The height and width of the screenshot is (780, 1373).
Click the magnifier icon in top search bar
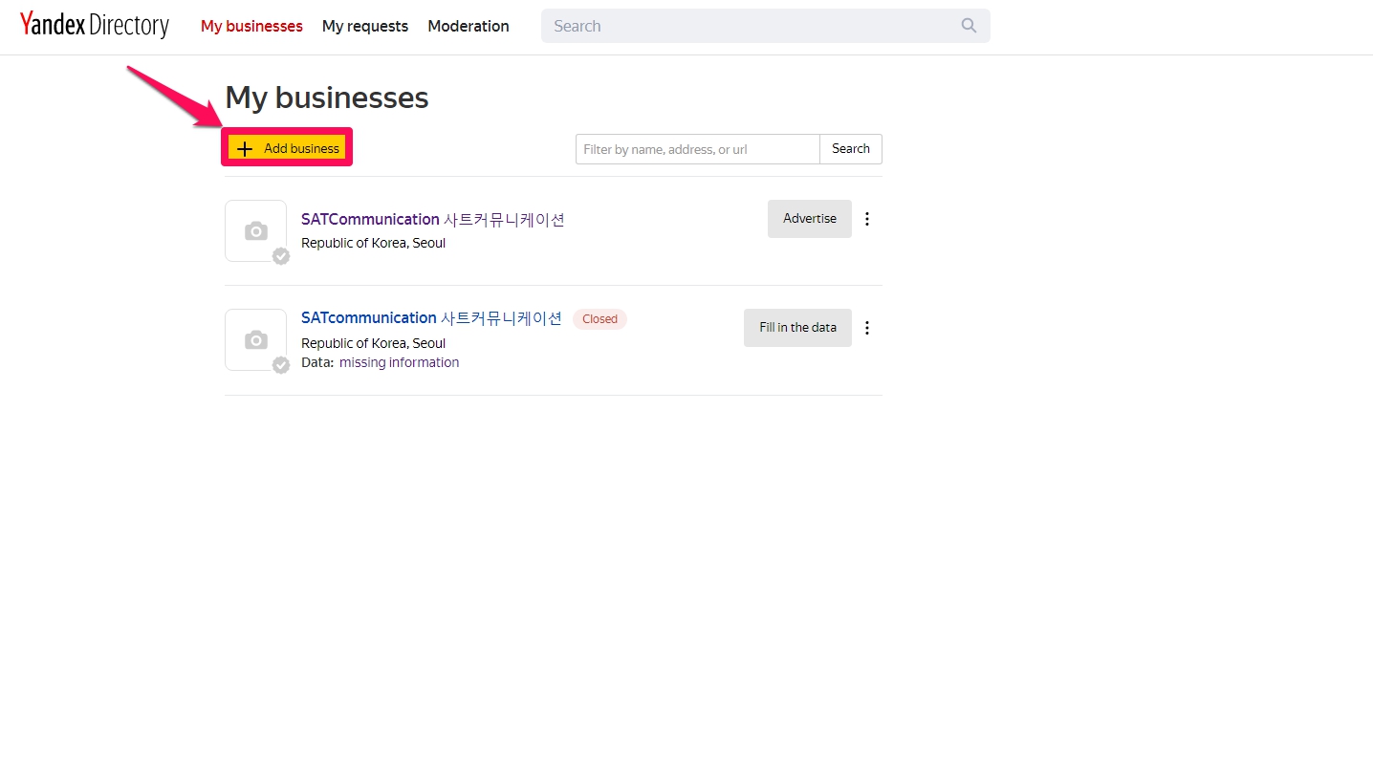pos(969,26)
